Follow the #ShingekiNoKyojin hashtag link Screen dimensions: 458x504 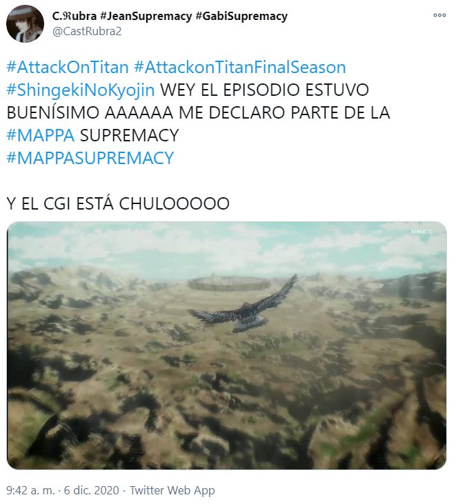(81, 90)
